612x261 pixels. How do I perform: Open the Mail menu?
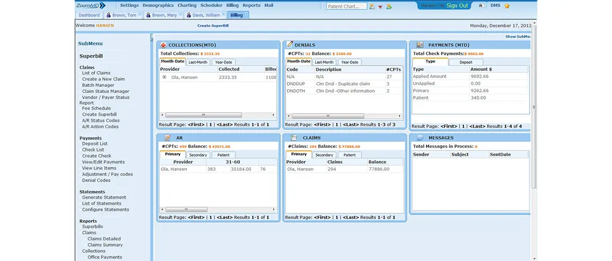pos(268,6)
